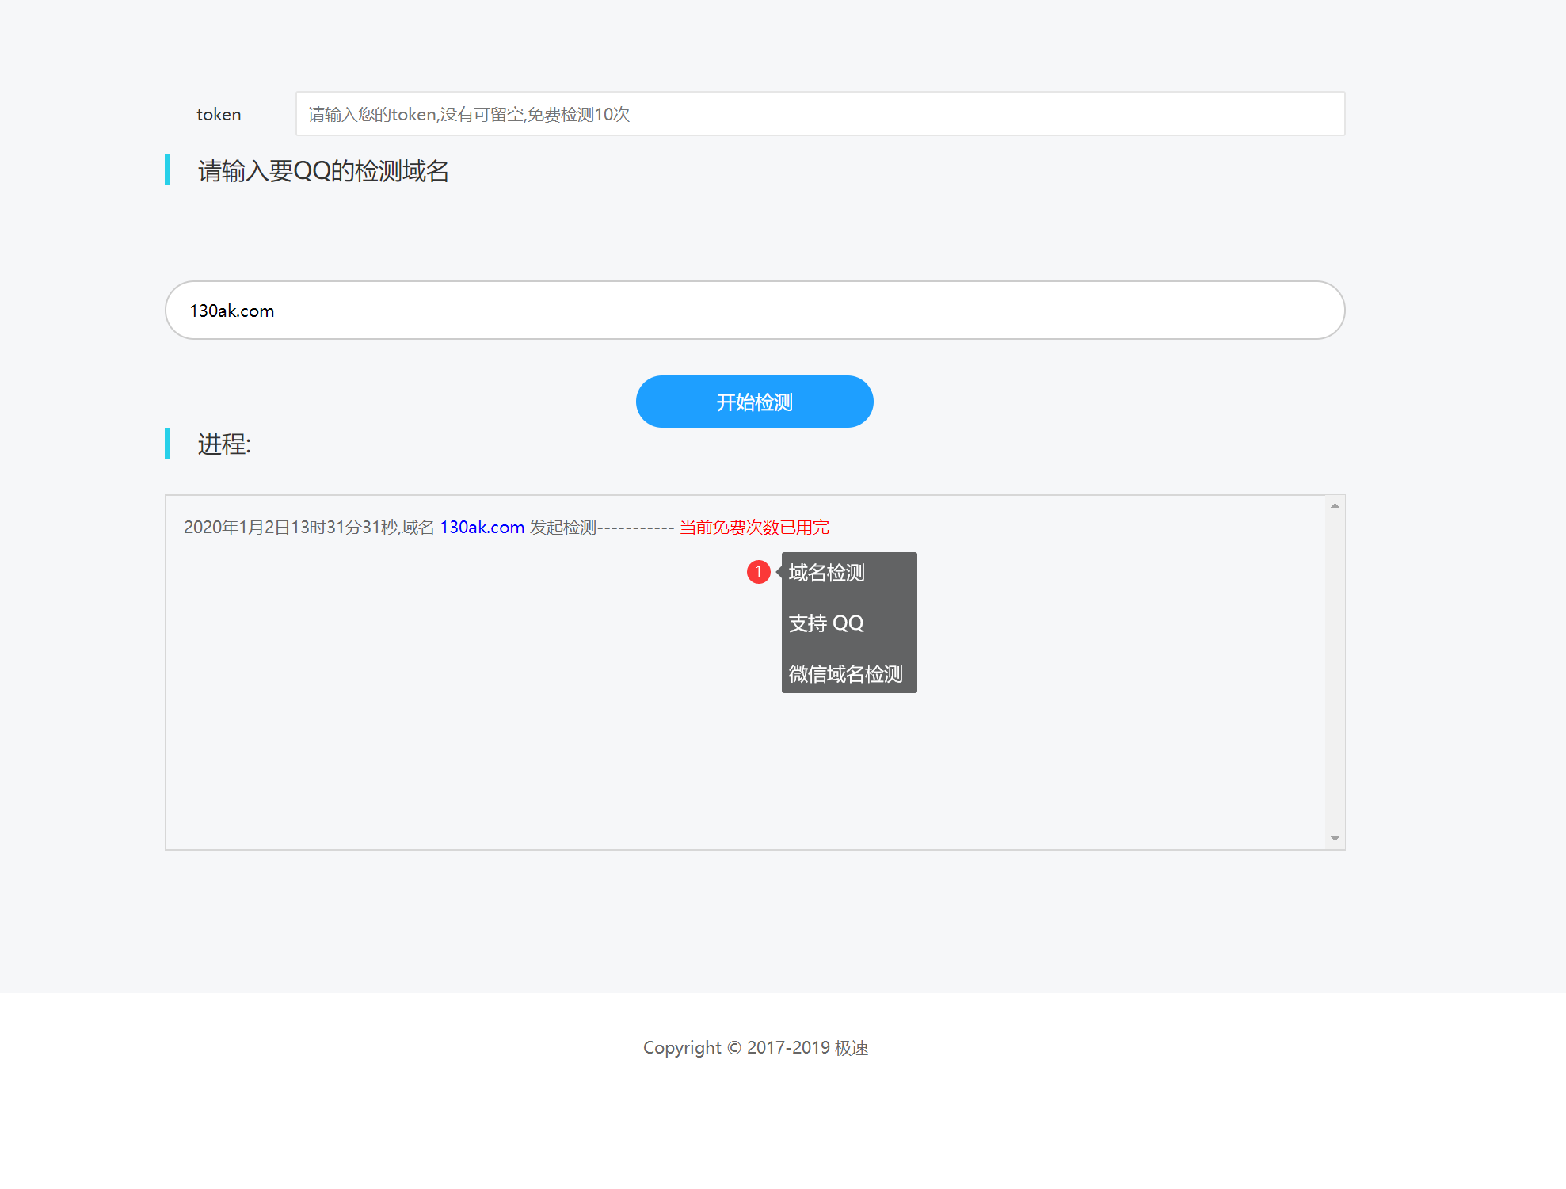Select 微信域名检测 in the dark popup
1566x1189 pixels.
tap(845, 674)
